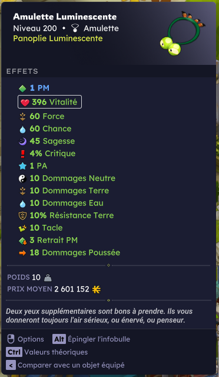Click the Ctrl Valeurs théoriques hint

[47, 352]
